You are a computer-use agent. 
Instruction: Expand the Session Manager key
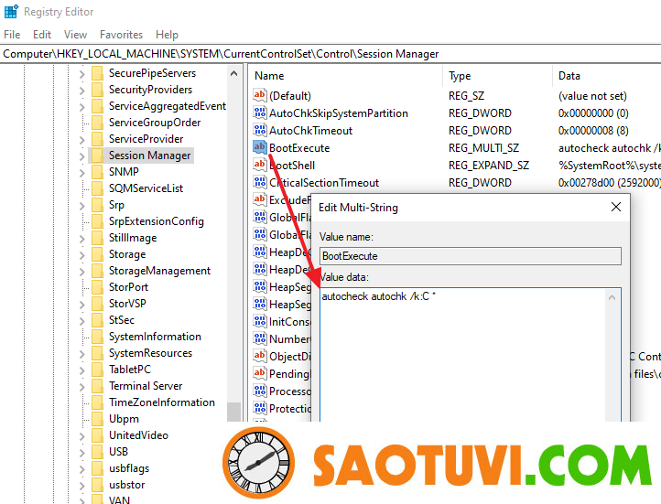pos(81,155)
